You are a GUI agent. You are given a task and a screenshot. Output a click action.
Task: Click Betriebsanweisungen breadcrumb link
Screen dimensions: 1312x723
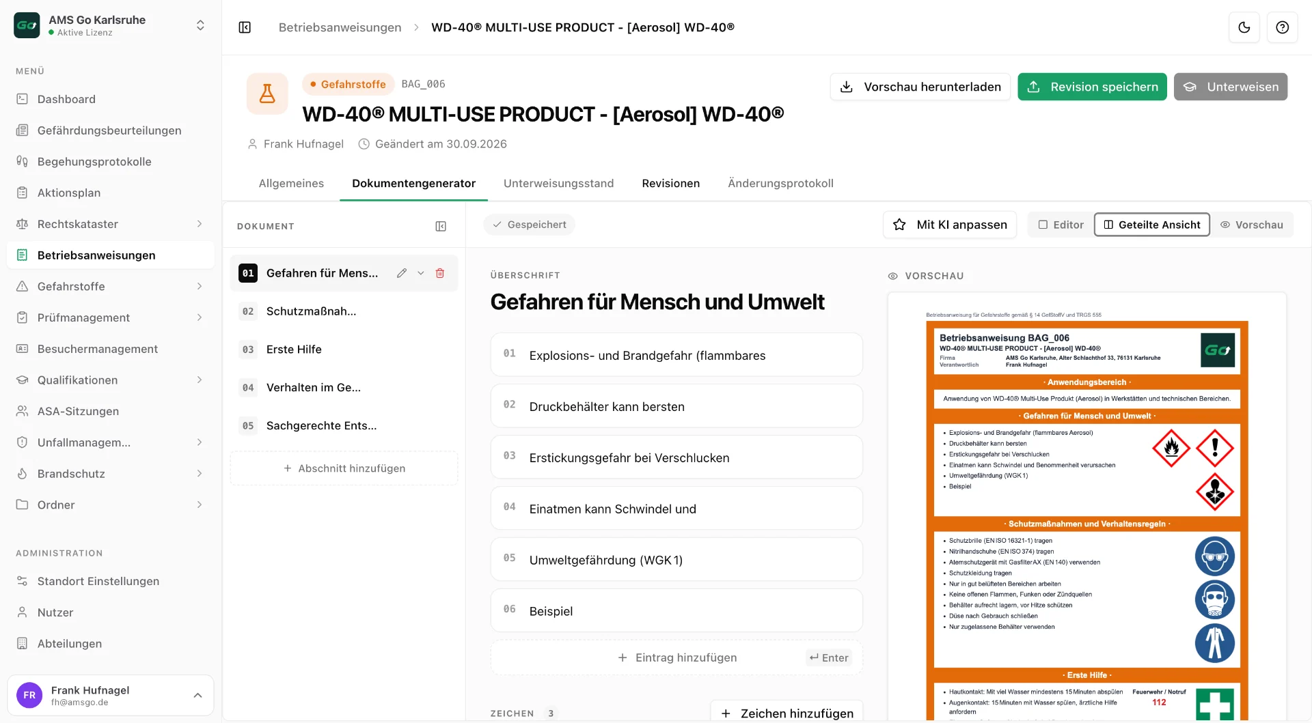[340, 27]
